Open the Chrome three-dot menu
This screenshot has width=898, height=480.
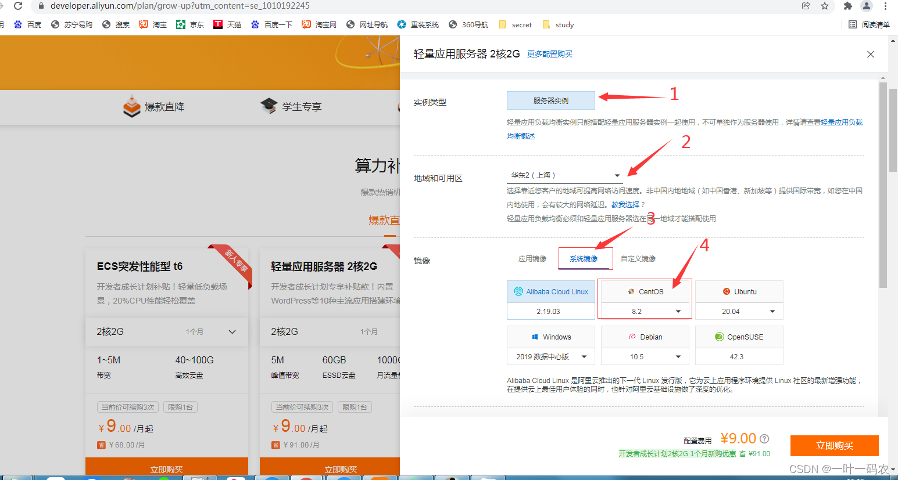point(886,6)
